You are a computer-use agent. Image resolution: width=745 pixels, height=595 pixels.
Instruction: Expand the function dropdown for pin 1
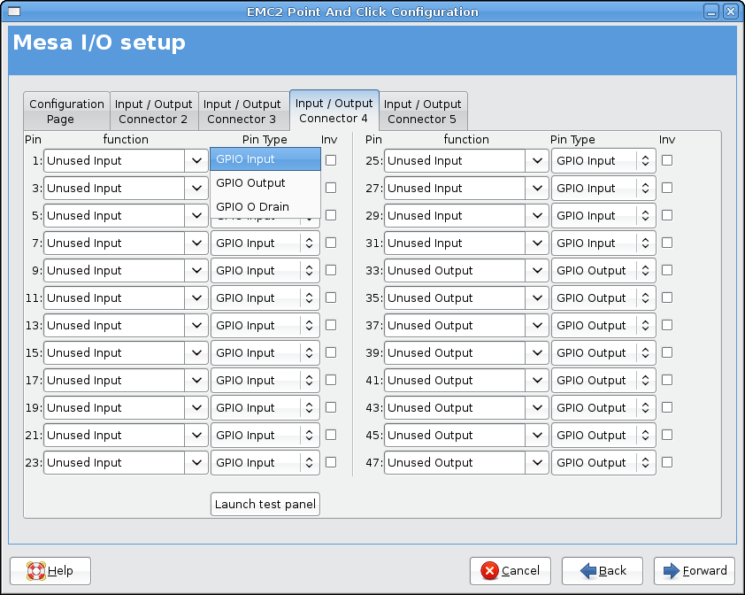[196, 161]
